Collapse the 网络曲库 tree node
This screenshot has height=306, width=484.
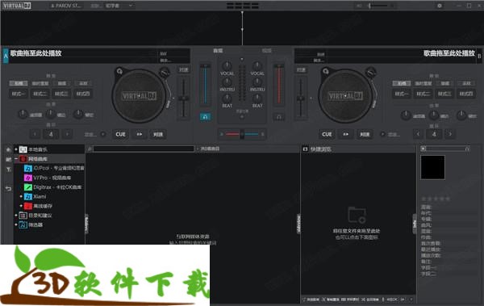(x=16, y=159)
